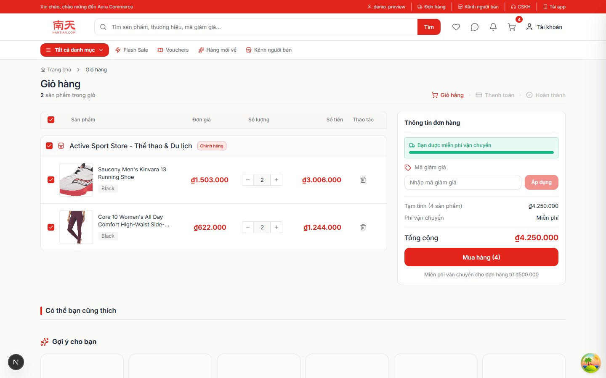Decrease quantity of Core 10 leggings
This screenshot has width=606, height=378.
[248, 227]
